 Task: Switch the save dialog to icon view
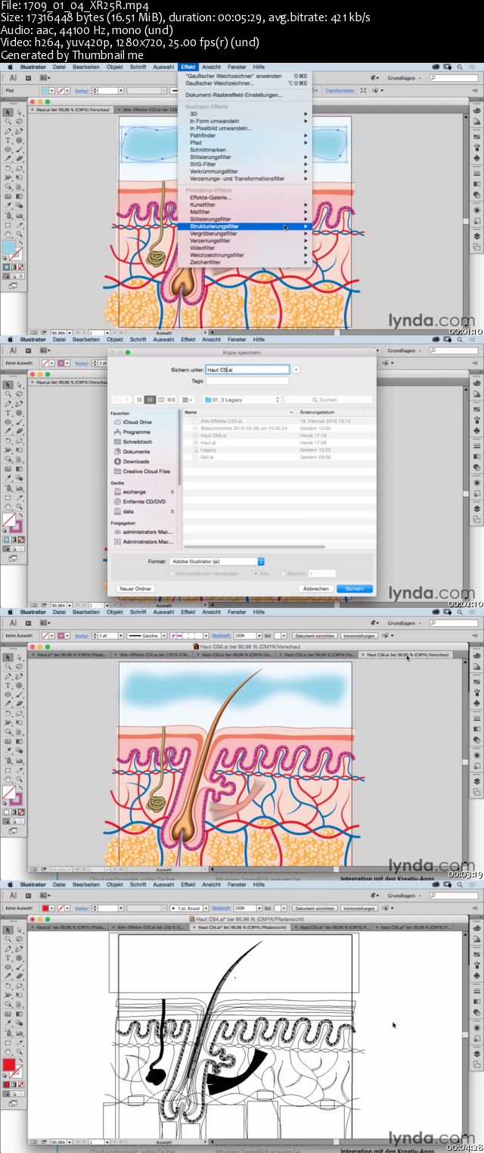coord(140,399)
